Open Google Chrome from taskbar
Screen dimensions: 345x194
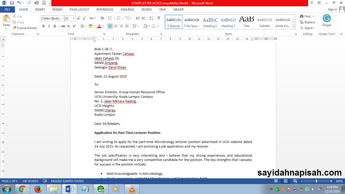22,189
